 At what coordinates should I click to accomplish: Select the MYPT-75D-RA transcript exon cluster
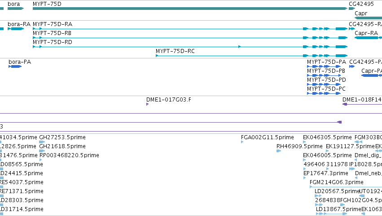click(325, 29)
